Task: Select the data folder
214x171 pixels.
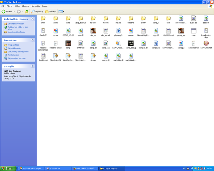Action: coord(68,20)
